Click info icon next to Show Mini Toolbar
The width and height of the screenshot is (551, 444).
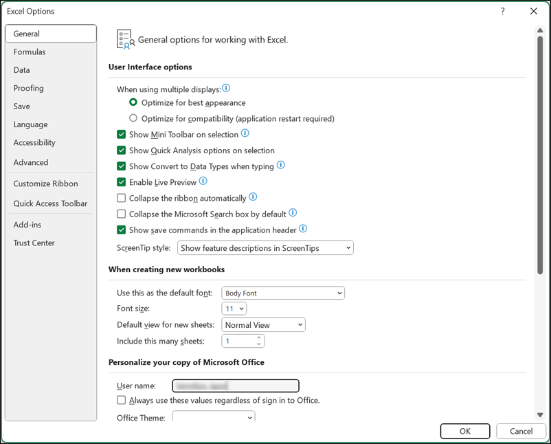245,133
